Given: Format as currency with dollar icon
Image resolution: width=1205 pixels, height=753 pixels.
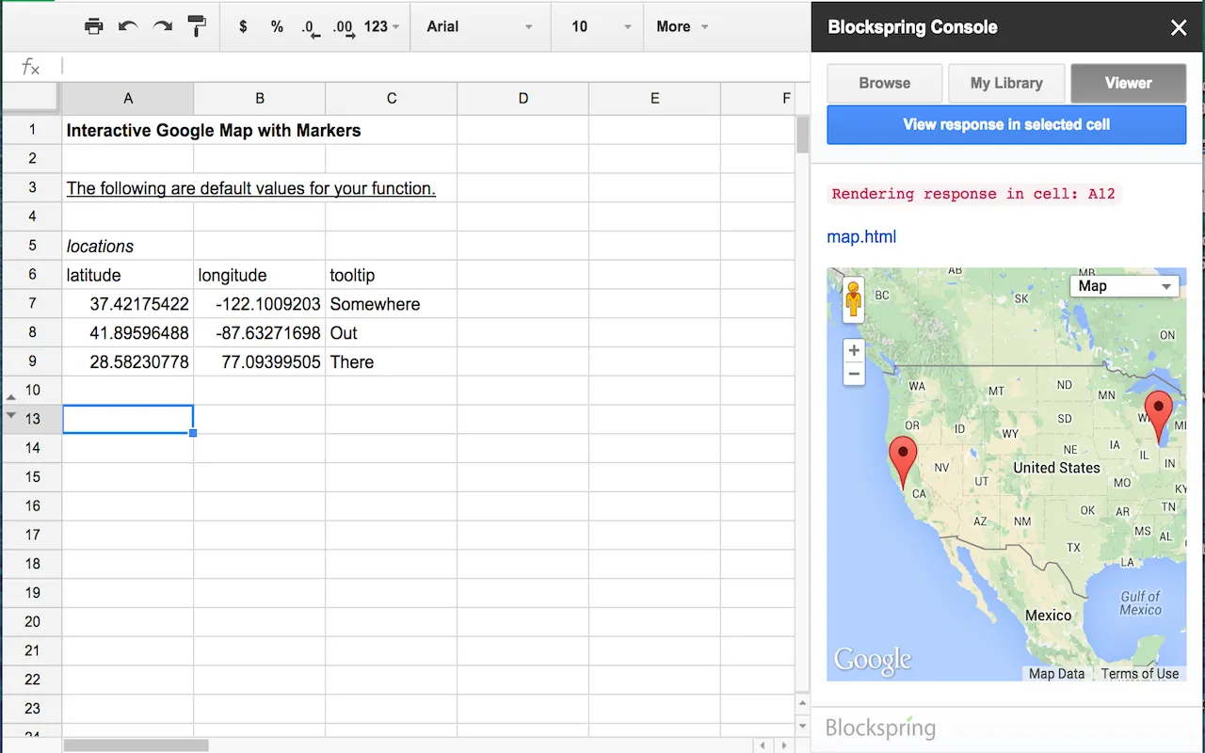Looking at the screenshot, I should [x=243, y=26].
